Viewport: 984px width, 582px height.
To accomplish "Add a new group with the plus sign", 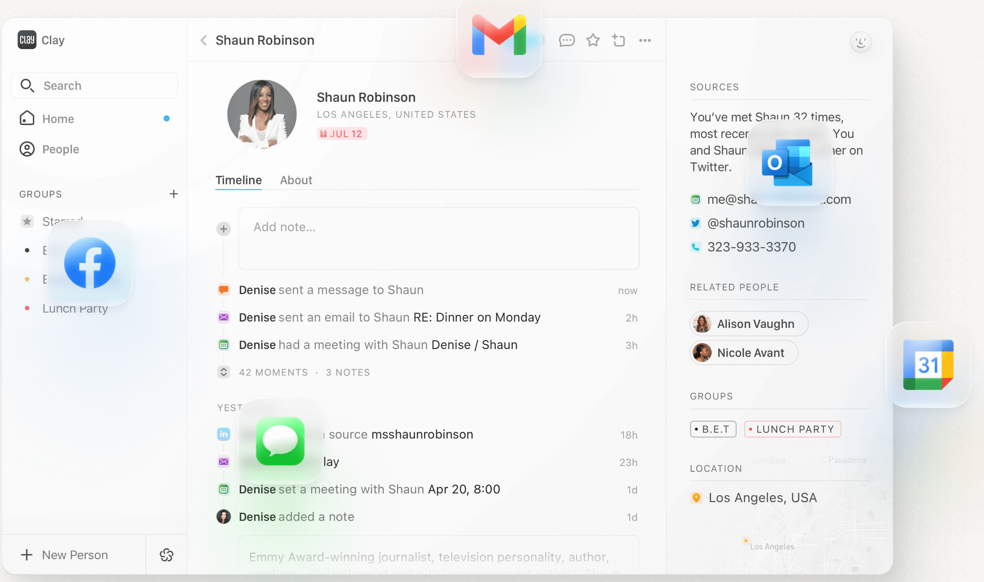I will click(174, 194).
